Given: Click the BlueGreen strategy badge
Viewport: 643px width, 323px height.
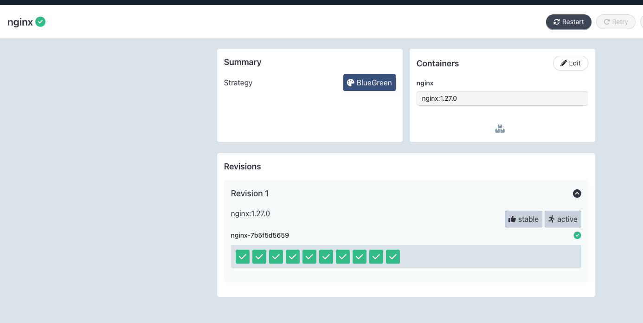Looking at the screenshot, I should click(x=369, y=83).
